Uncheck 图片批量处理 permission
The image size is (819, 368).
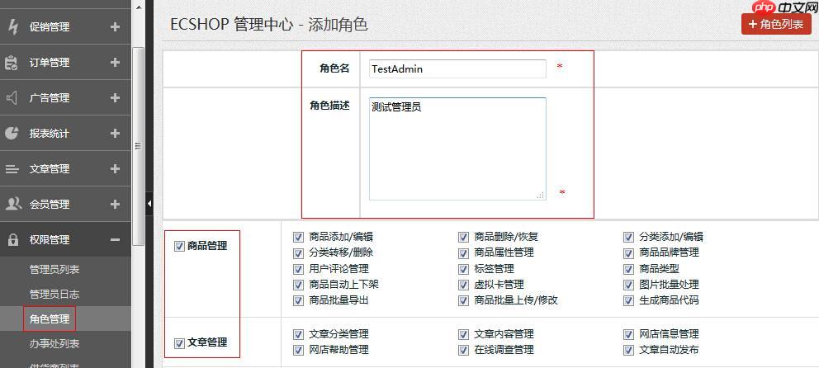point(628,285)
